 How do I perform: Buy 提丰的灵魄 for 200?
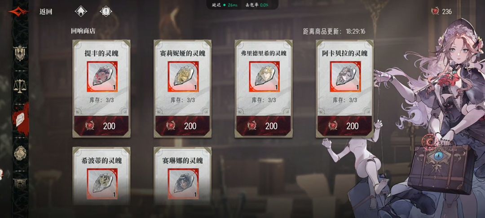coord(101,126)
